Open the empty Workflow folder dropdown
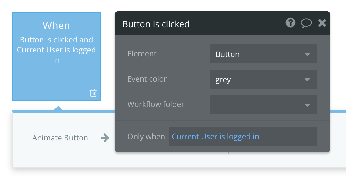The width and height of the screenshot is (346, 179). point(263,104)
